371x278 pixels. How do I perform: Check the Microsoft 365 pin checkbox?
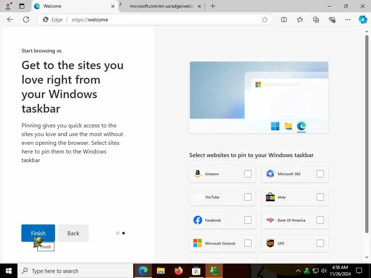(320, 174)
